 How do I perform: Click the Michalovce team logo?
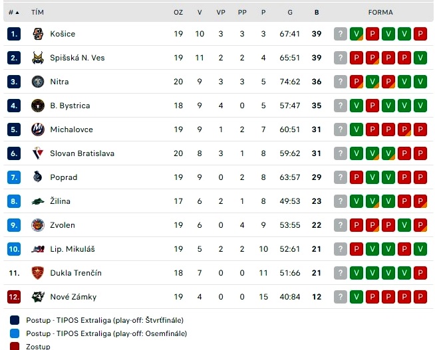(38, 130)
